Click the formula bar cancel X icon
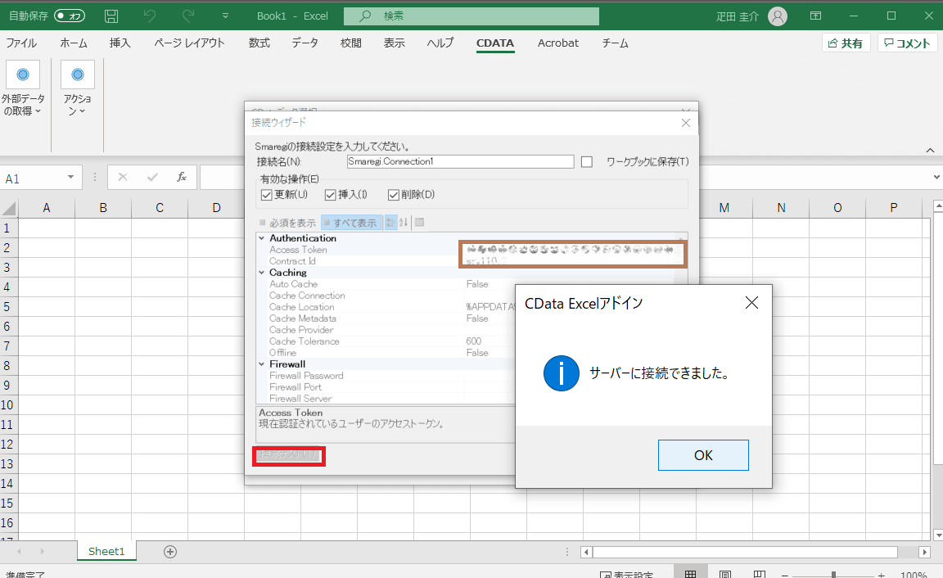Screen dimensions: 943x578 (123, 178)
